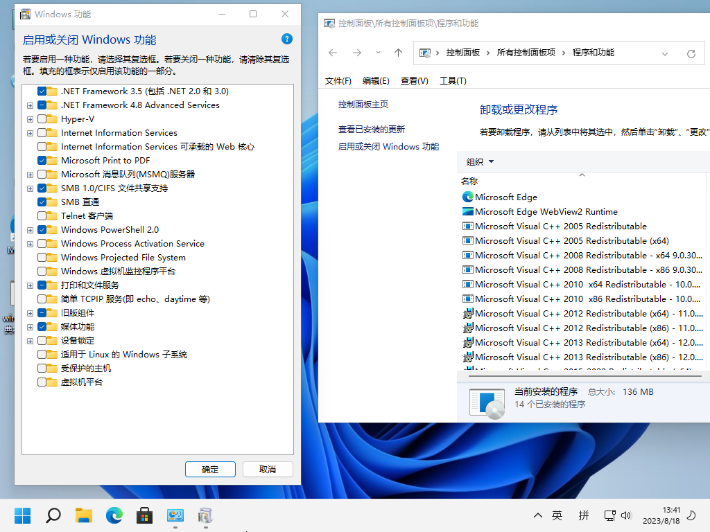Switch to Control Panel taskbar icon
Image resolution: width=710 pixels, height=532 pixels.
click(175, 515)
